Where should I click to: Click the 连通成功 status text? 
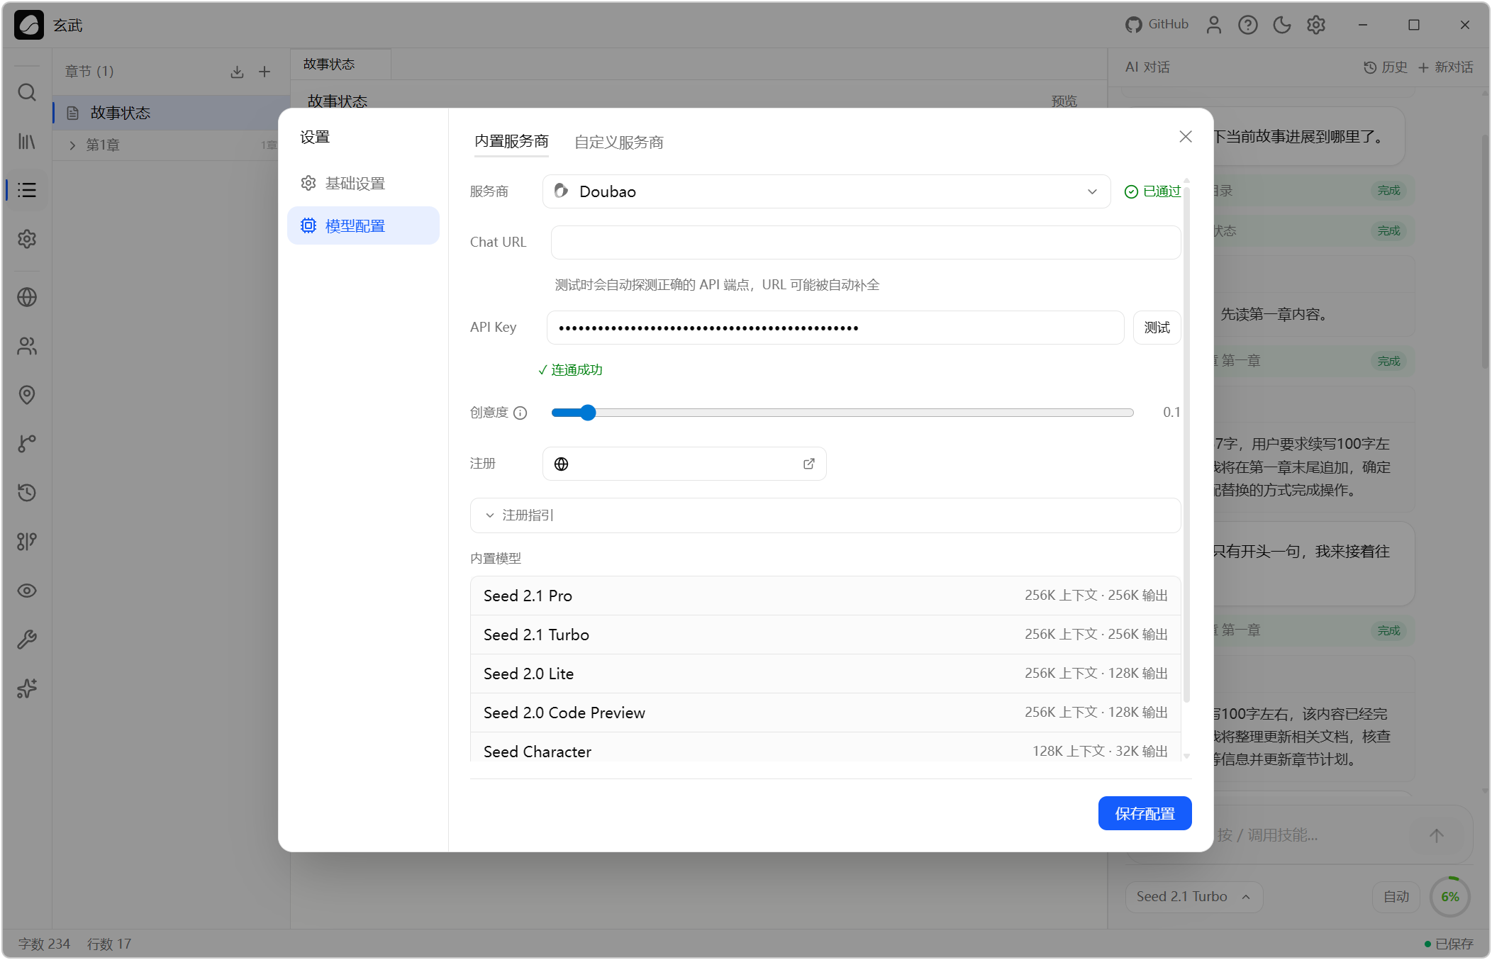click(x=570, y=370)
